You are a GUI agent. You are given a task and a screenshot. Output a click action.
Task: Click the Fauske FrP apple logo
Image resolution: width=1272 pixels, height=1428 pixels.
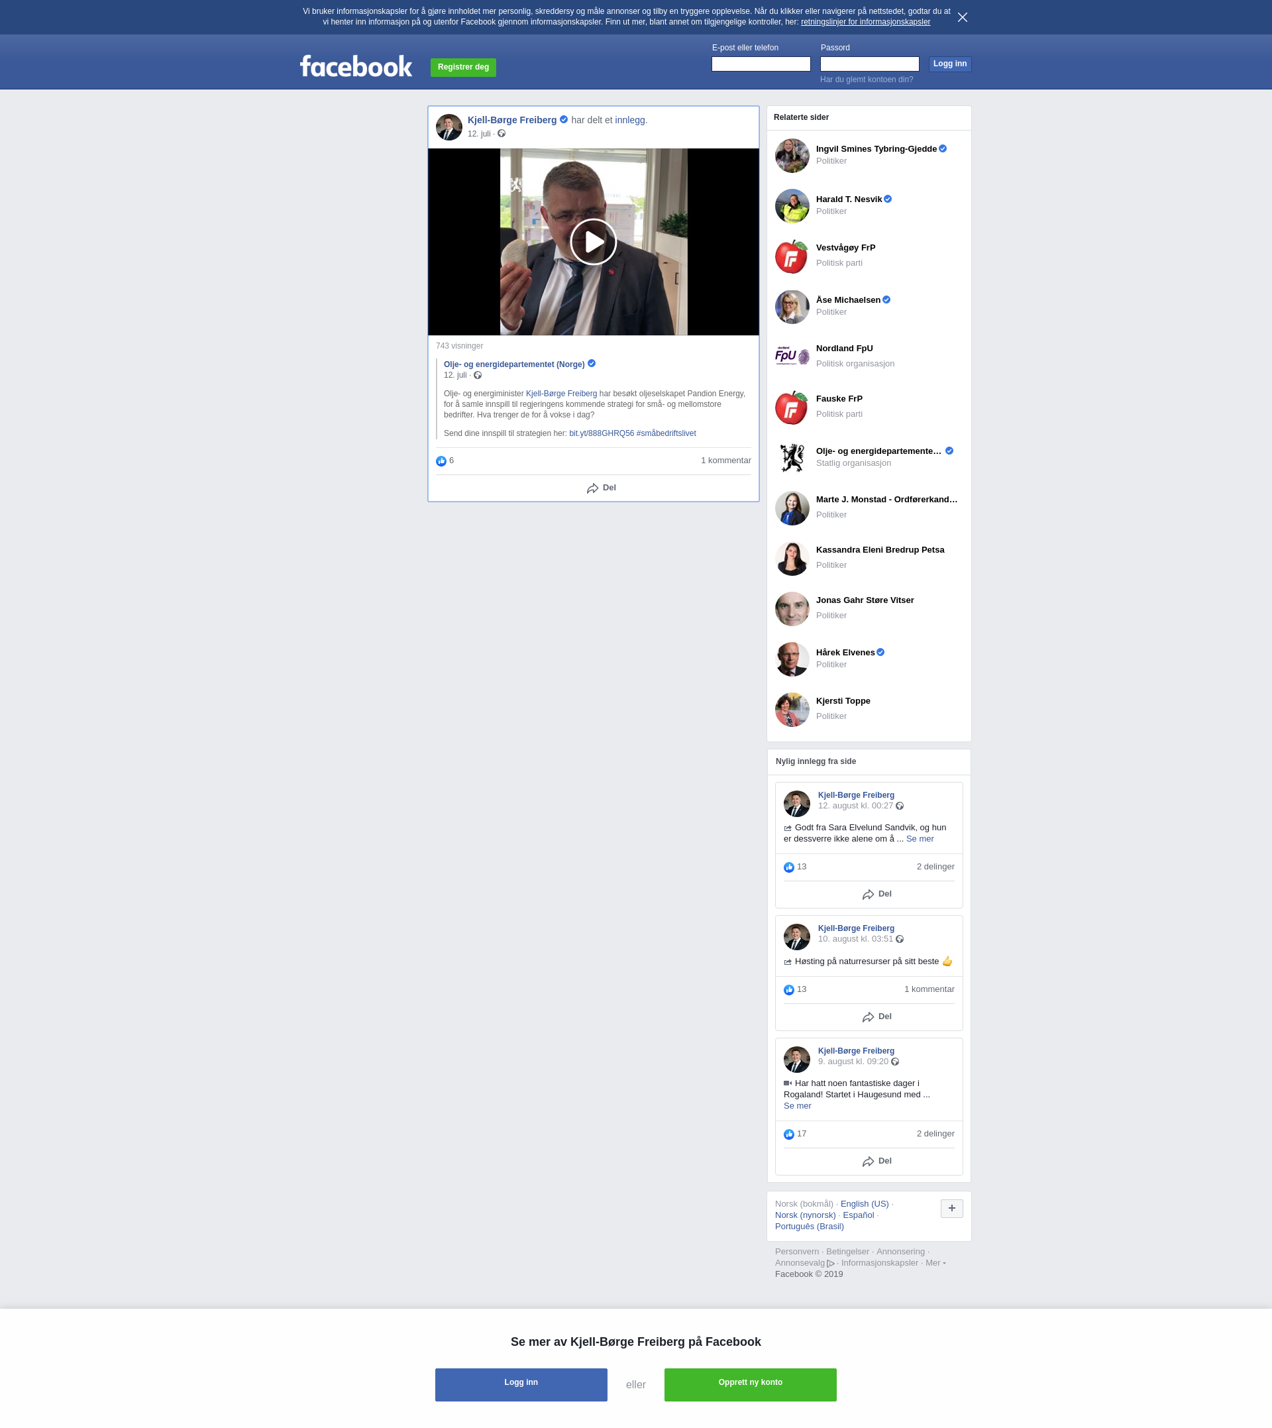click(x=792, y=407)
